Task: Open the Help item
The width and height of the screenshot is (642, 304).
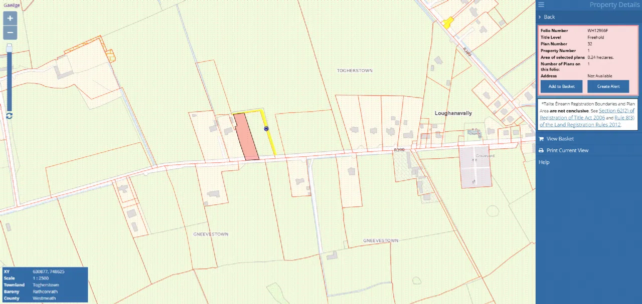Action: (x=544, y=162)
